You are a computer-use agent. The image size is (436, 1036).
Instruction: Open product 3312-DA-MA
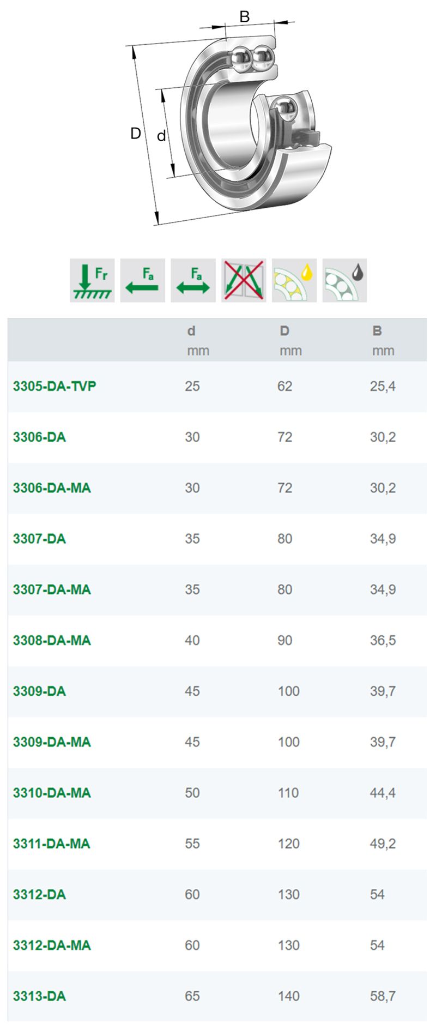point(52,945)
